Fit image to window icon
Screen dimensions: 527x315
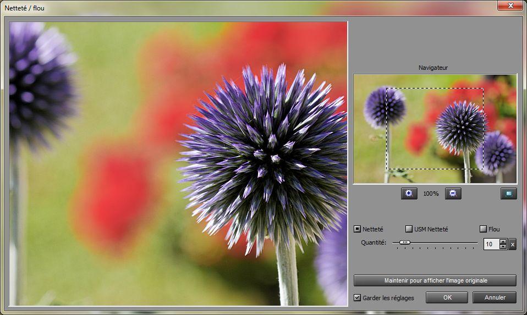[x=508, y=194]
